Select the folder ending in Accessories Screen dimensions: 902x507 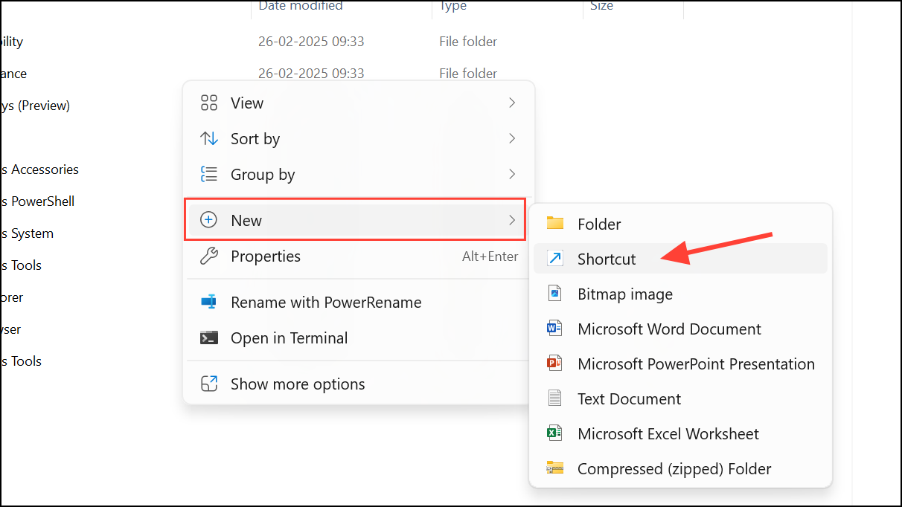click(x=39, y=169)
